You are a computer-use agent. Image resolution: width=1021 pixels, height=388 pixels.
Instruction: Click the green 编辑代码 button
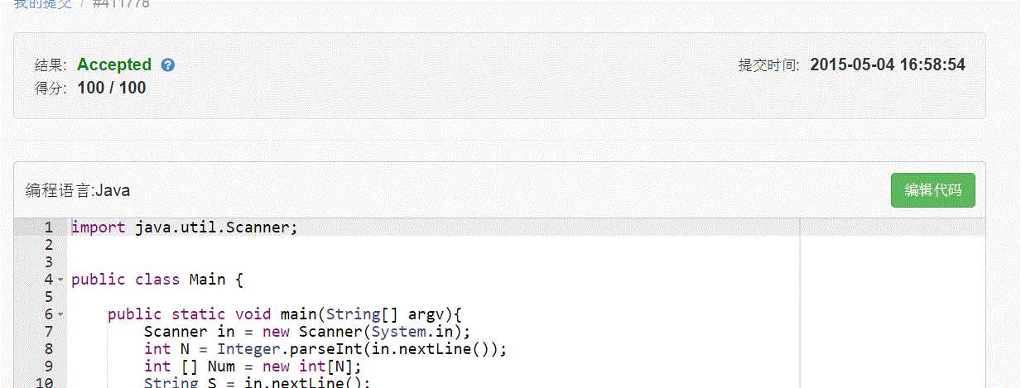tap(932, 190)
